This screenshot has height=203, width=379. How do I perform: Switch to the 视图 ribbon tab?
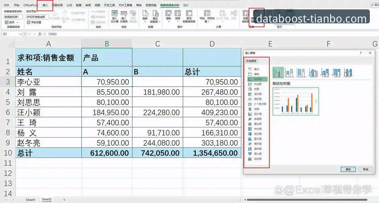click(97, 5)
